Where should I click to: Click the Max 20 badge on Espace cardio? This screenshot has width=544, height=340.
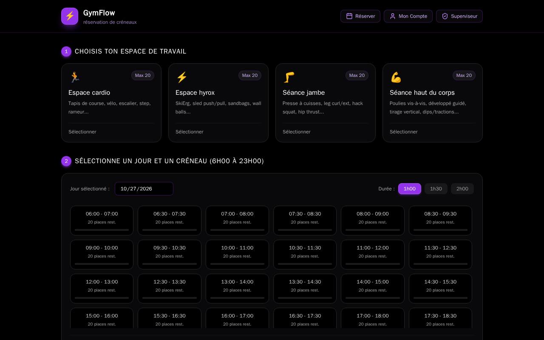point(143,75)
